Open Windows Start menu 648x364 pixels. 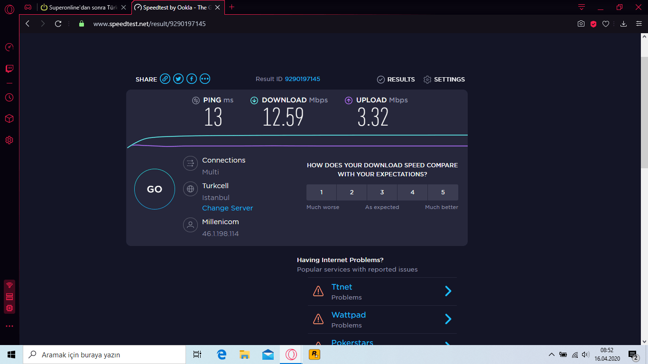11,355
